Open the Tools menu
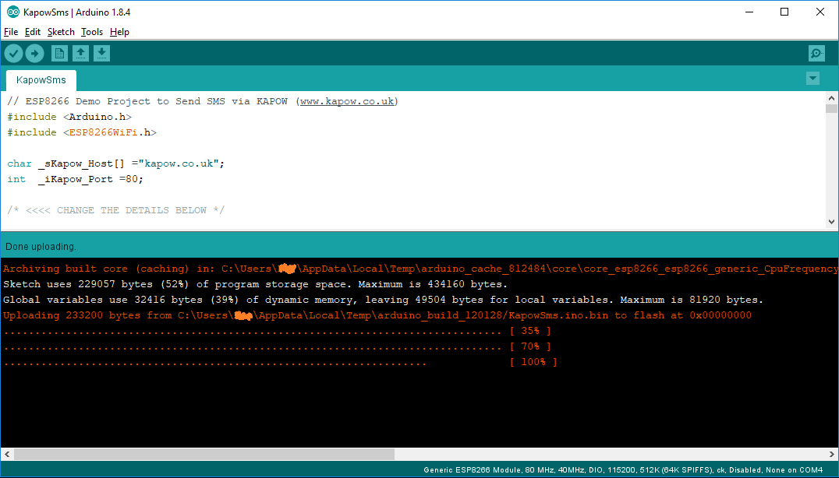 (x=91, y=32)
